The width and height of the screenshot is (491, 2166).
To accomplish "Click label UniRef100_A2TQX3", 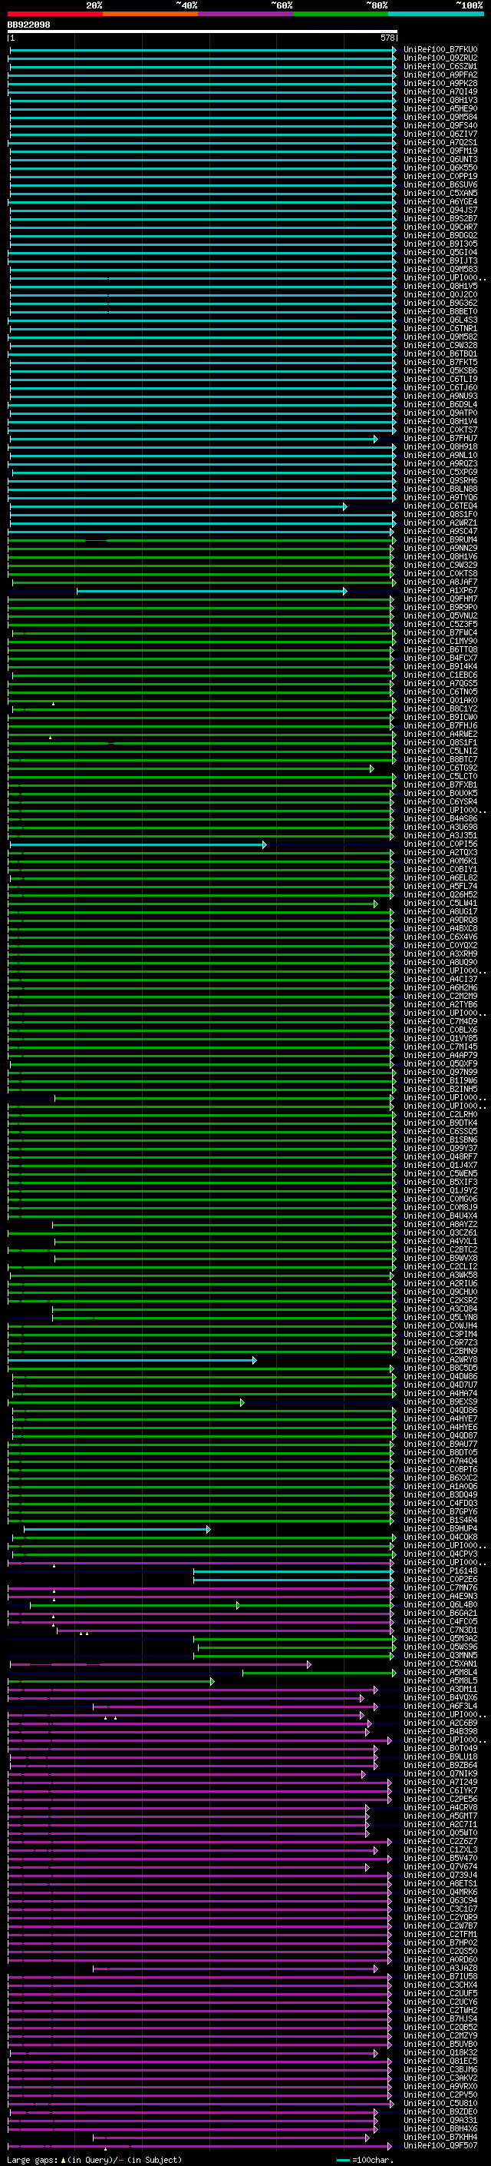I will pos(440,853).
